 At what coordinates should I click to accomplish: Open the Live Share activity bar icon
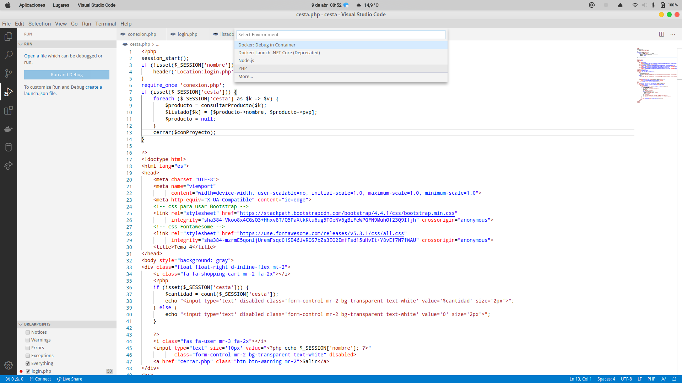click(x=9, y=166)
